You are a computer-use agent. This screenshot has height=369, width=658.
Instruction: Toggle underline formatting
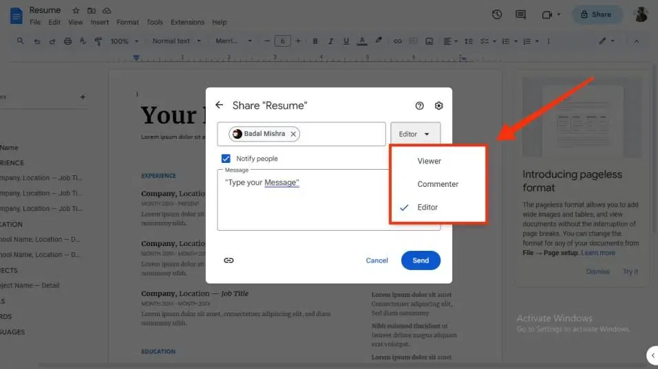click(346, 41)
